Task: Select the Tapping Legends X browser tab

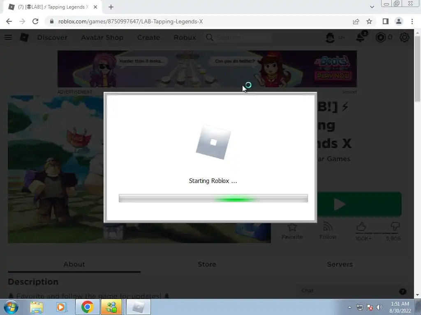Action: pyautogui.click(x=52, y=7)
